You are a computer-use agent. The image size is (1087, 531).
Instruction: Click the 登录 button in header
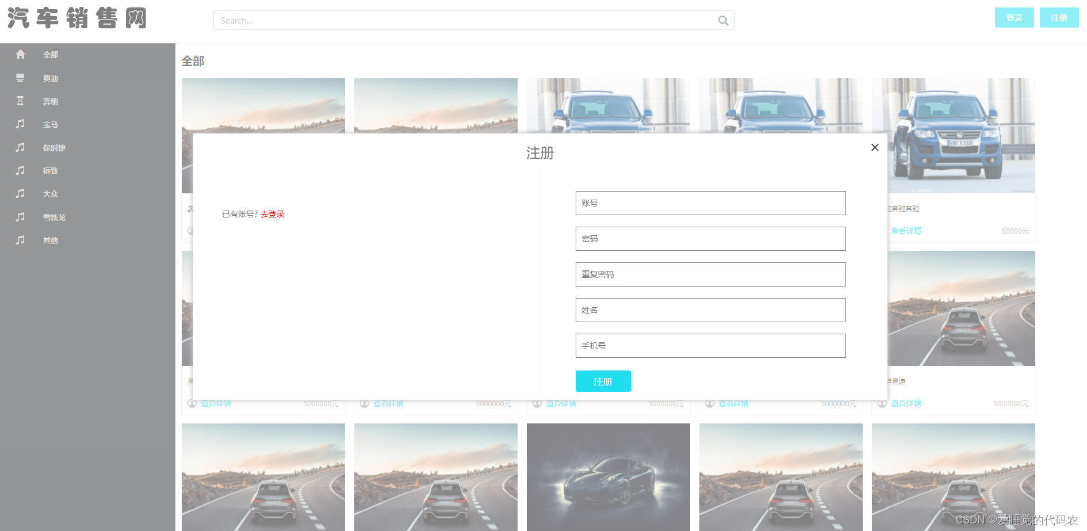point(1014,18)
